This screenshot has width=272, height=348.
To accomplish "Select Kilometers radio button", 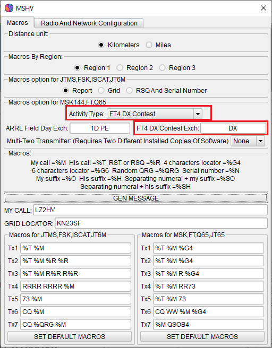I will pyautogui.click(x=119, y=45).
